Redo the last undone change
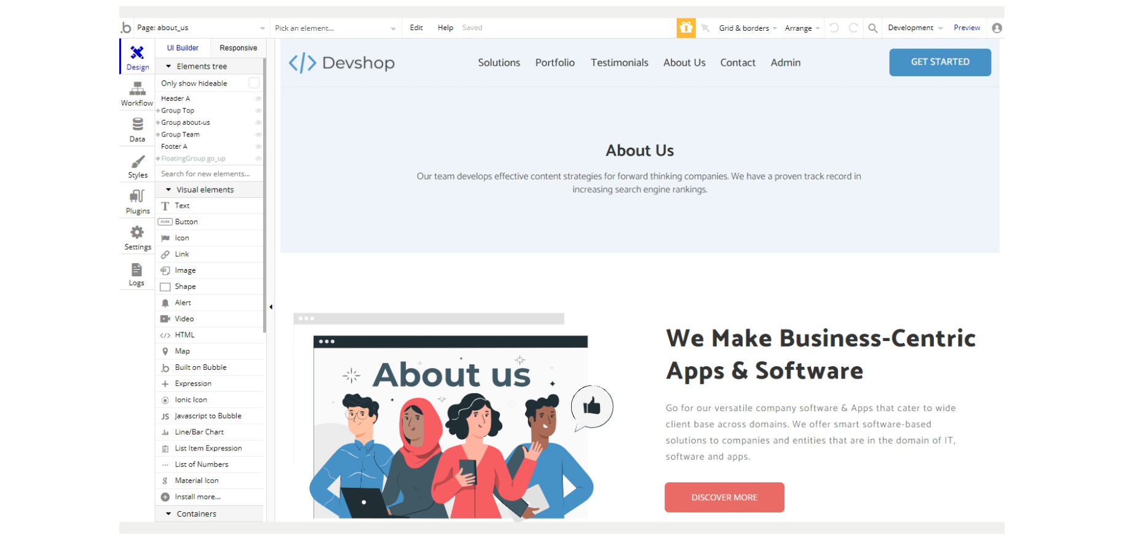The image size is (1125, 537). tap(853, 28)
